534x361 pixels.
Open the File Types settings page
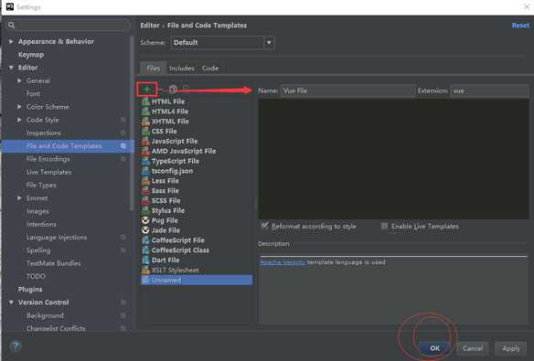(x=41, y=186)
